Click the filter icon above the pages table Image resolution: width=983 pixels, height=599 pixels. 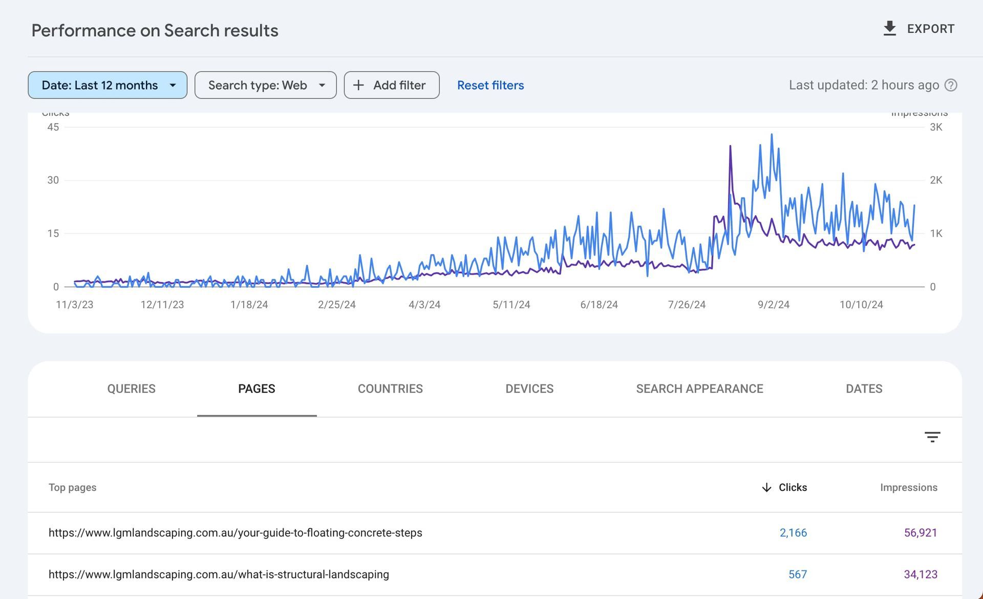tap(933, 437)
